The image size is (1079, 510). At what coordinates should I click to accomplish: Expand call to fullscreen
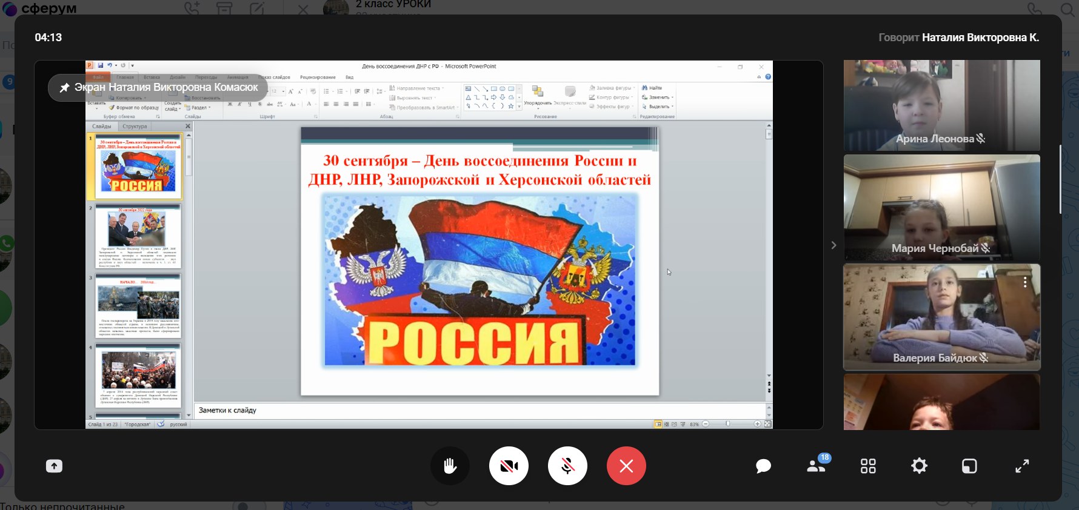pyautogui.click(x=1022, y=466)
